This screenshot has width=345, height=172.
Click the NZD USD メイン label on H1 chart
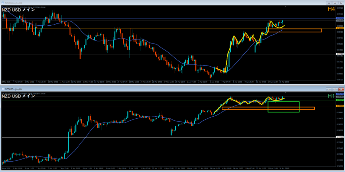click(x=18, y=96)
